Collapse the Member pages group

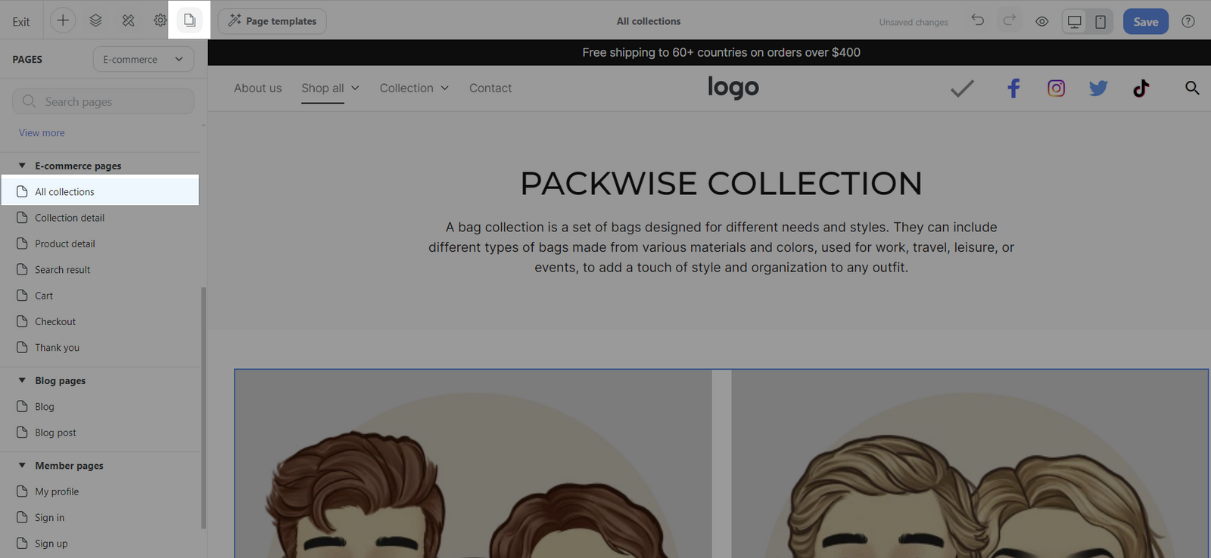(x=22, y=465)
